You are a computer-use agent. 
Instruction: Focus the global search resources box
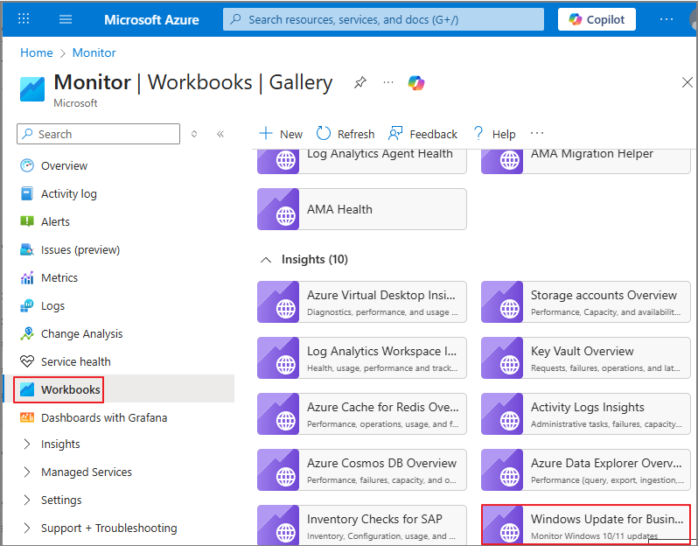[x=383, y=19]
